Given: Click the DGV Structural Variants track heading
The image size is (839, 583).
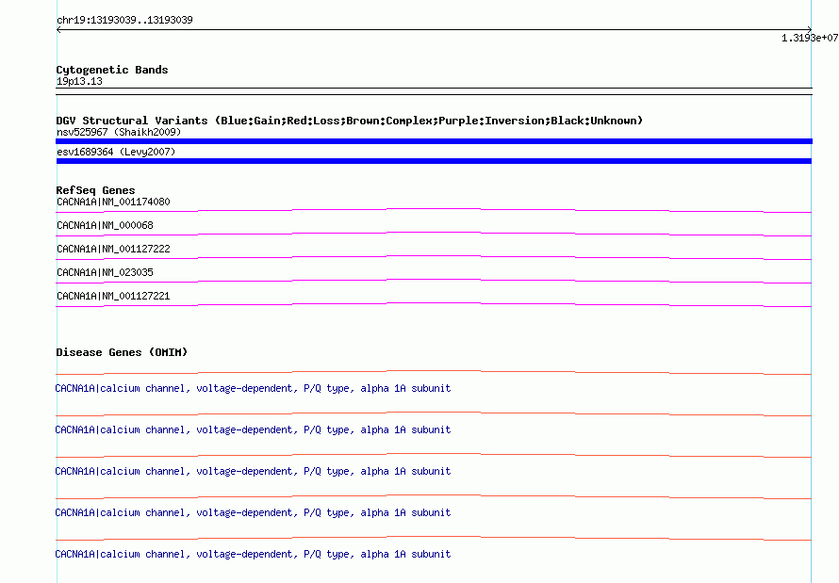Looking at the screenshot, I should coord(350,121).
